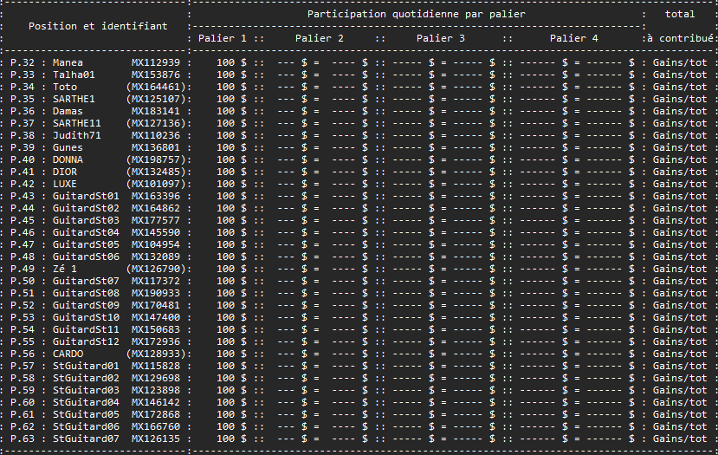This screenshot has height=455, width=718.
Task: Select the name DONNA in row P.40
Action: pyautogui.click(x=68, y=159)
